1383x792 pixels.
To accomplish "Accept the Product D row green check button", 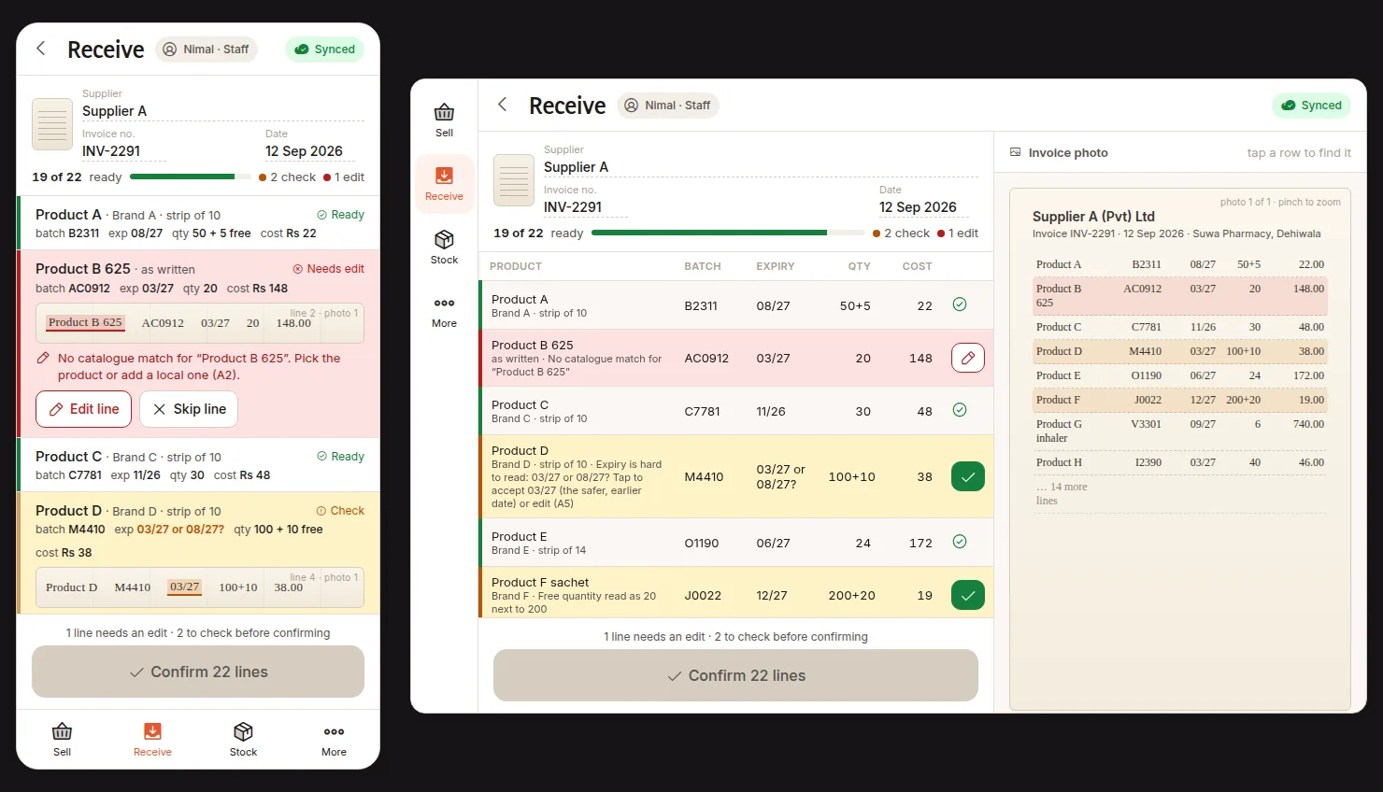I will click(968, 476).
